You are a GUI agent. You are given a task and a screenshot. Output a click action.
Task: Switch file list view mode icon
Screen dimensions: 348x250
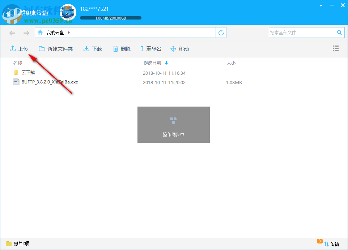336,48
